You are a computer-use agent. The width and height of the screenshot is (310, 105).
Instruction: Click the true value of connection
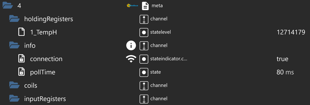coord(282,59)
